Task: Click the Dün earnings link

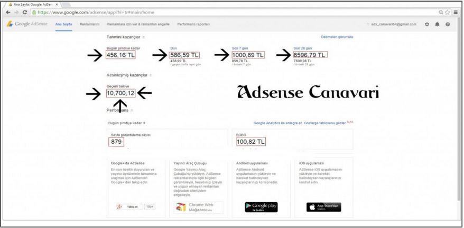Action: [173, 48]
